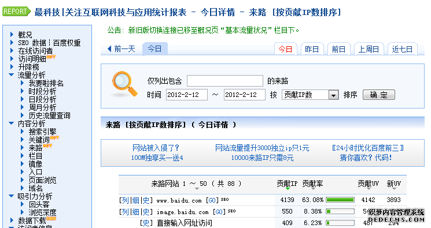Switch to the 前日 tab
Screen dimensions: 431x228
[x=338, y=49]
